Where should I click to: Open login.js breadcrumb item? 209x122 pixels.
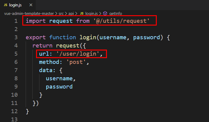coord(91,14)
